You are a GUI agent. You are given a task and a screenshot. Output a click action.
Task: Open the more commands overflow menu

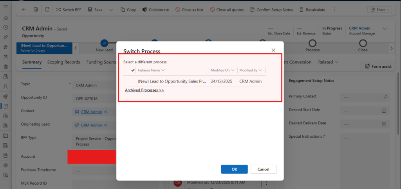334,10
